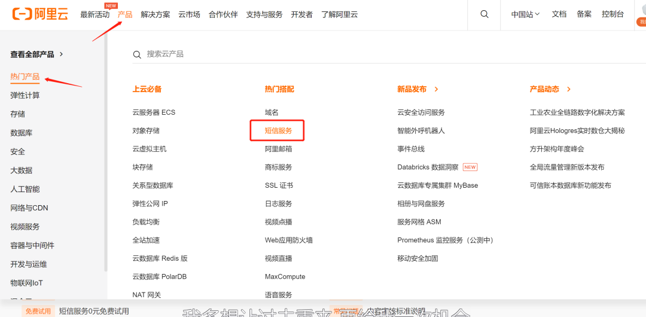Open 商标服务 product link
This screenshot has height=317, width=646.
(278, 167)
